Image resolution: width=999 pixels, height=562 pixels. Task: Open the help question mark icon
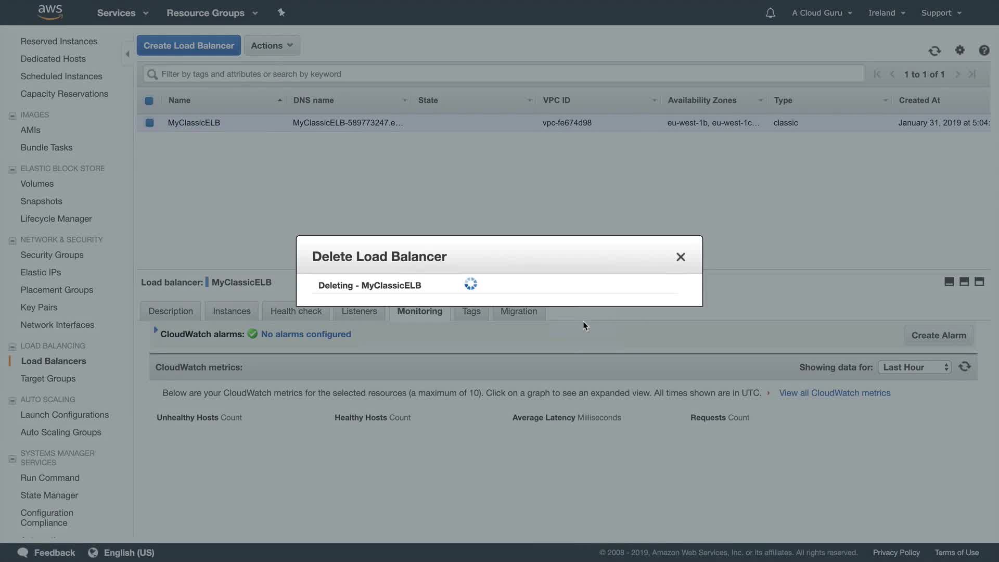pos(983,50)
